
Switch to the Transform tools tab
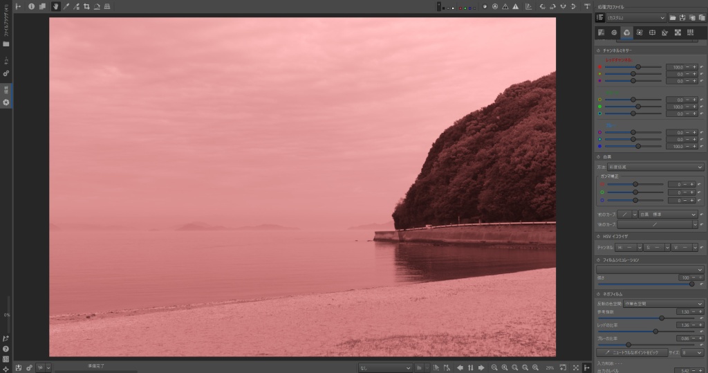pyautogui.click(x=652, y=33)
